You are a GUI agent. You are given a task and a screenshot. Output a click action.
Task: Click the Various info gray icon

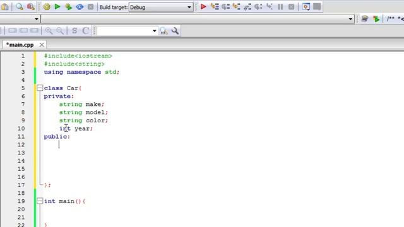pos(317,7)
